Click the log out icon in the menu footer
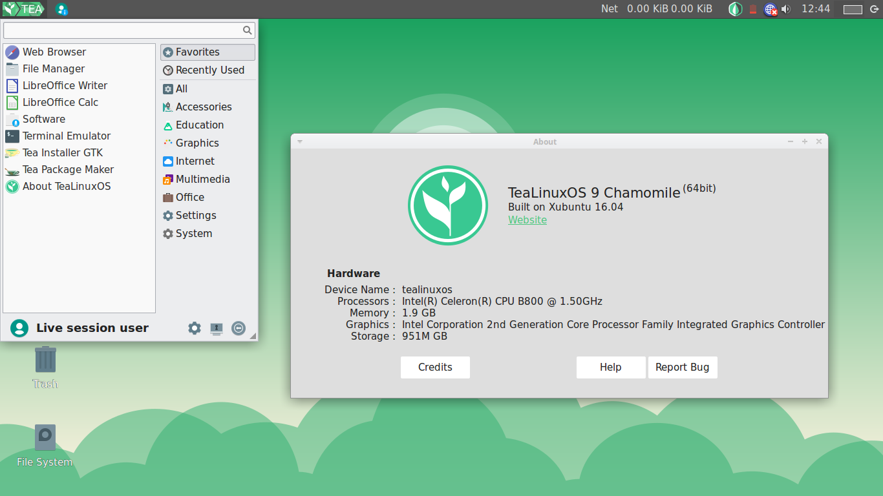 [239, 328]
